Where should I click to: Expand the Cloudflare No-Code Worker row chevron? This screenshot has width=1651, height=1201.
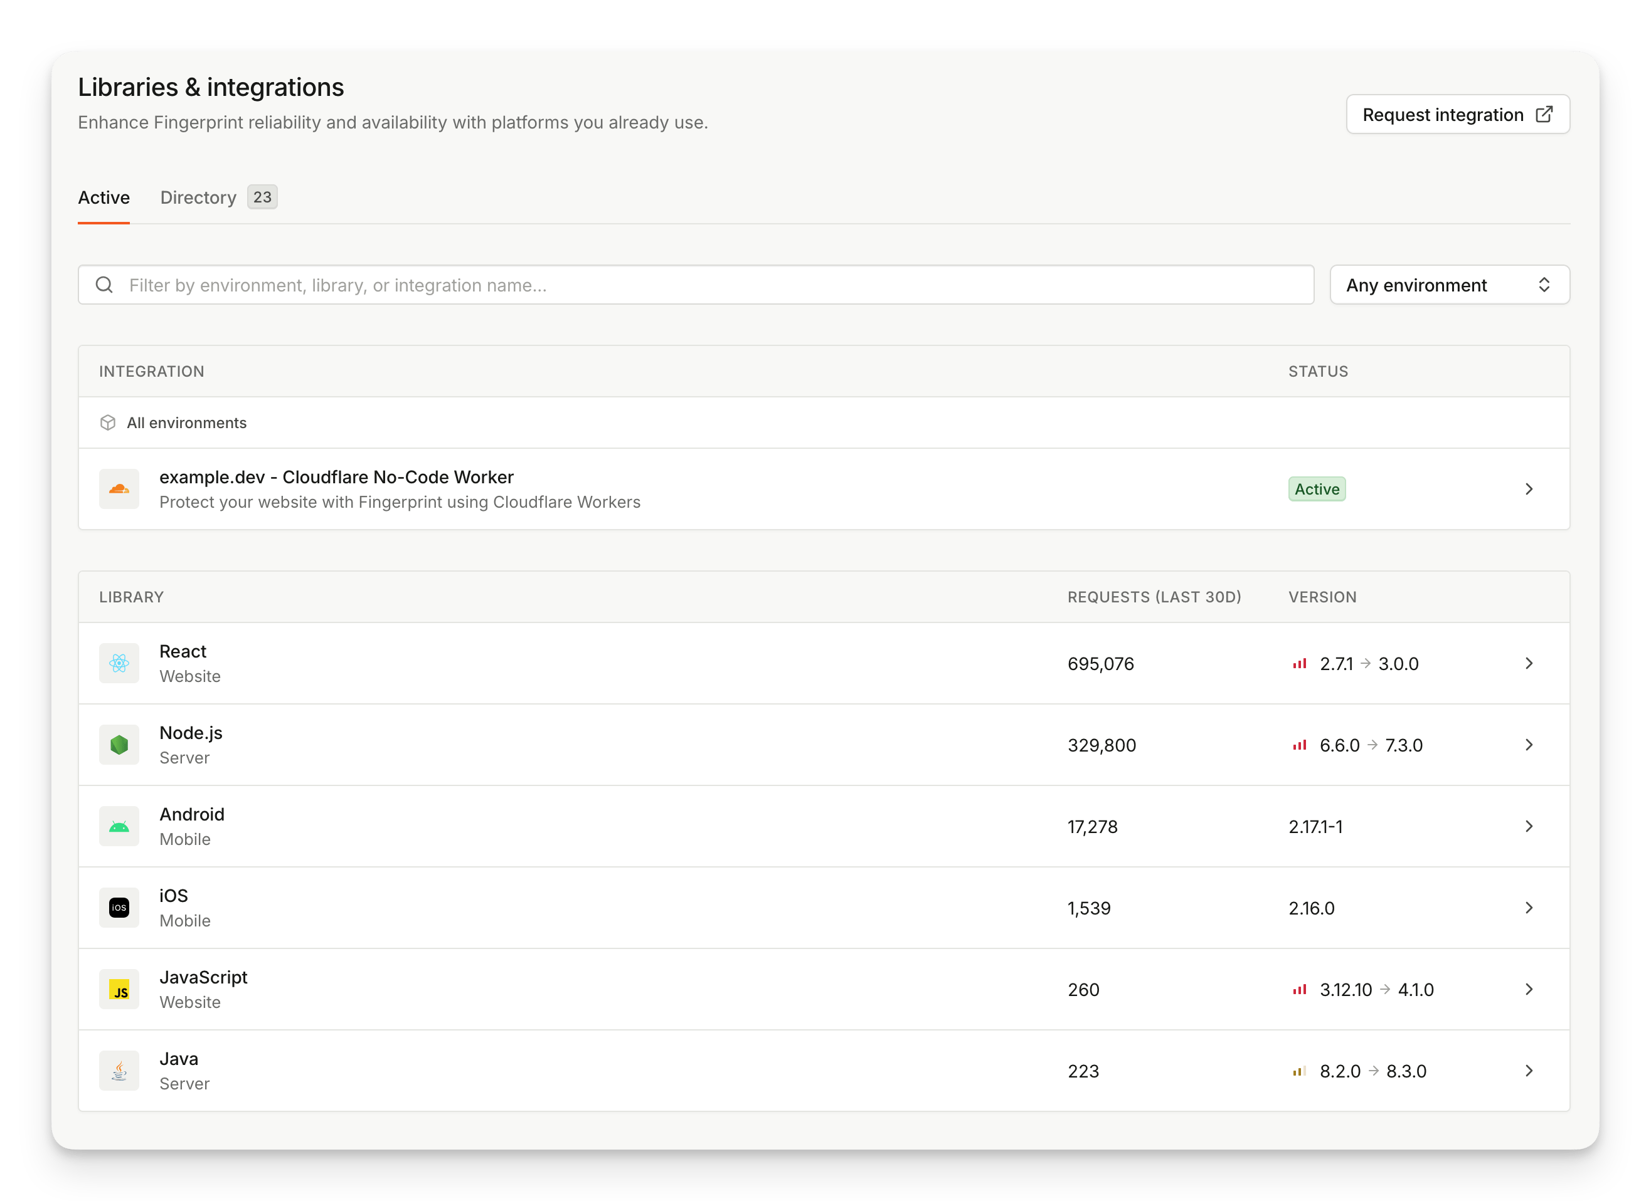click(x=1529, y=489)
